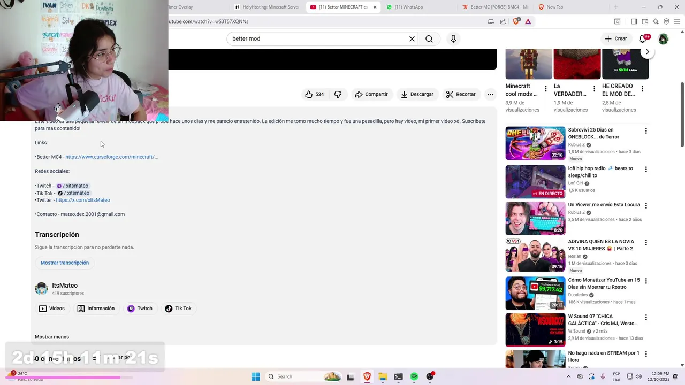This screenshot has width=685, height=385.
Task: Click the Compartir share button
Action: (371, 94)
